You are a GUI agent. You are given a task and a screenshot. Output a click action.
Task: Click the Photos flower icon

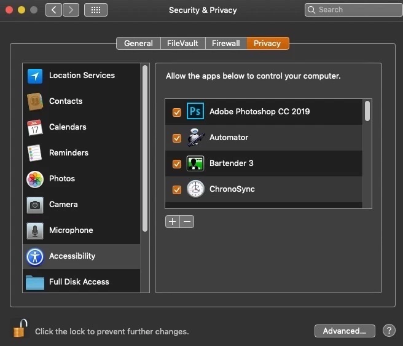[35, 179]
